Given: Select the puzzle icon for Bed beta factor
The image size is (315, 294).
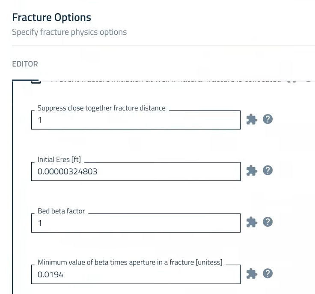Looking at the screenshot, I should pyautogui.click(x=252, y=222).
